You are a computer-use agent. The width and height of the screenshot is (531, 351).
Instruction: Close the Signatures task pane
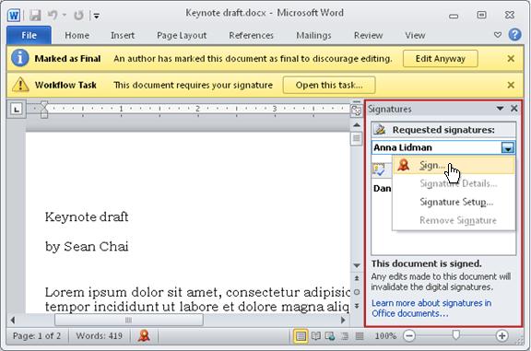514,109
